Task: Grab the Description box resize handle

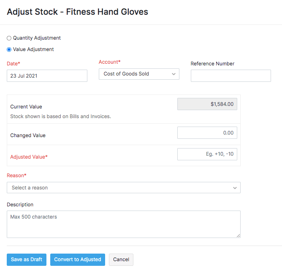Action: coord(238,235)
